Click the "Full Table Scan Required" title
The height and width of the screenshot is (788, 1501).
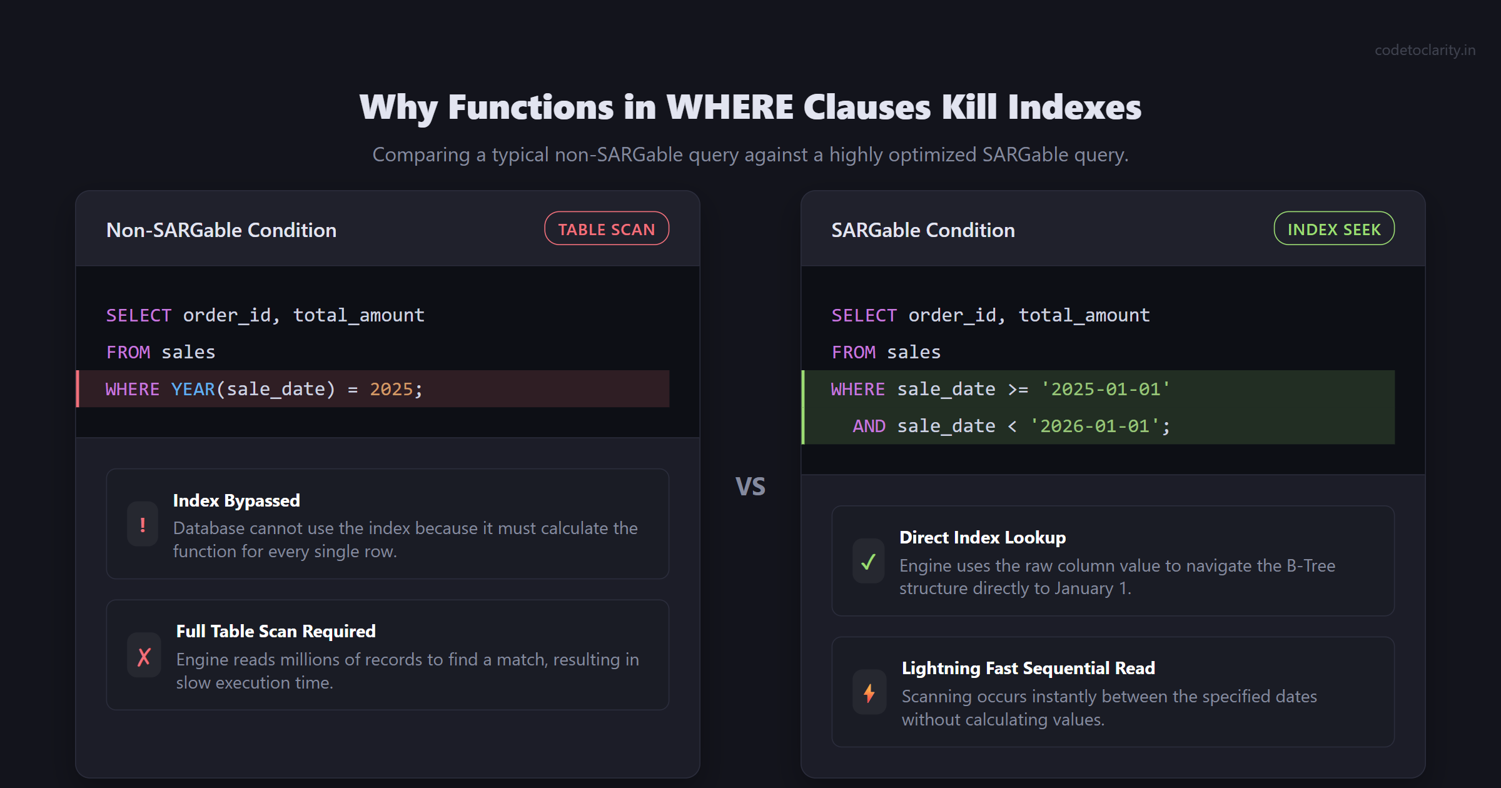[x=276, y=631]
